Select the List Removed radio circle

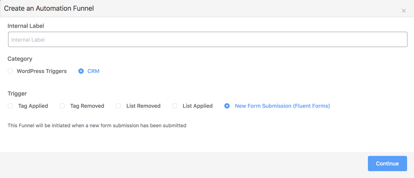[118, 106]
